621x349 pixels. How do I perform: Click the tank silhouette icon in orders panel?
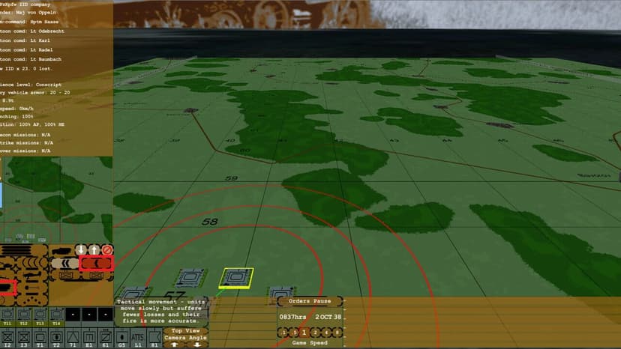point(61,251)
